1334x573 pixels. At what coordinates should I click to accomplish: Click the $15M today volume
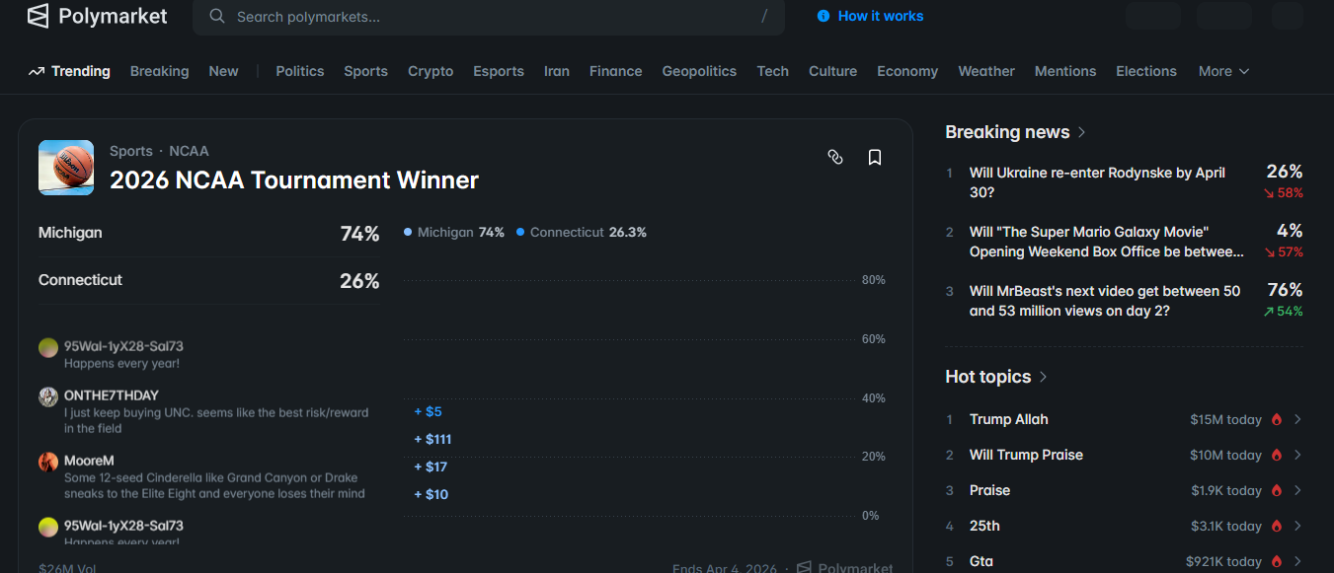(1225, 419)
